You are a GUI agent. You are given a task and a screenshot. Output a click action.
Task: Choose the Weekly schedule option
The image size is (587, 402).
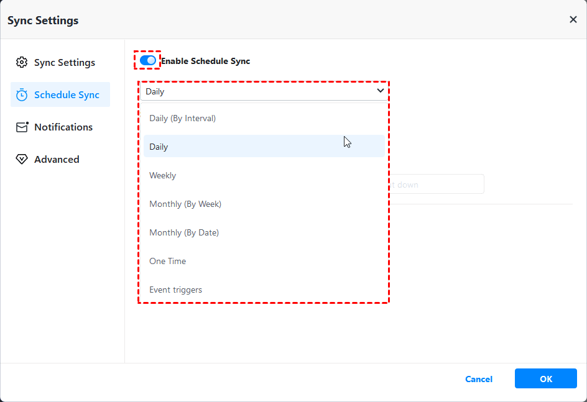click(163, 176)
